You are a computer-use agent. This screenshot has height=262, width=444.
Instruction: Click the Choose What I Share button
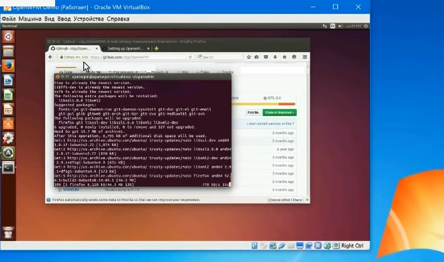[285, 200]
